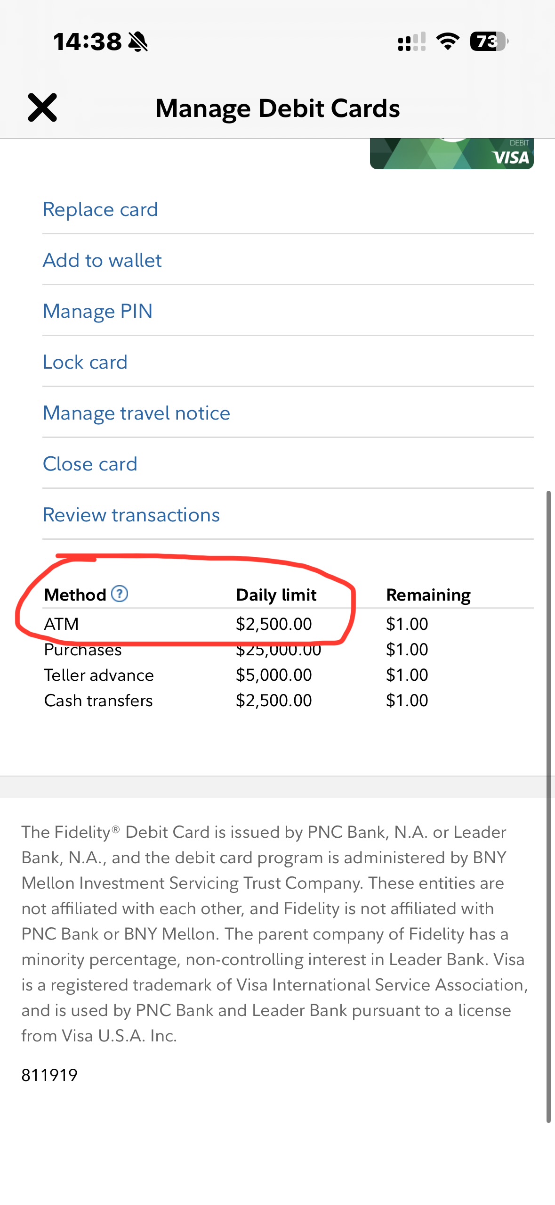Select Close card option

click(90, 464)
